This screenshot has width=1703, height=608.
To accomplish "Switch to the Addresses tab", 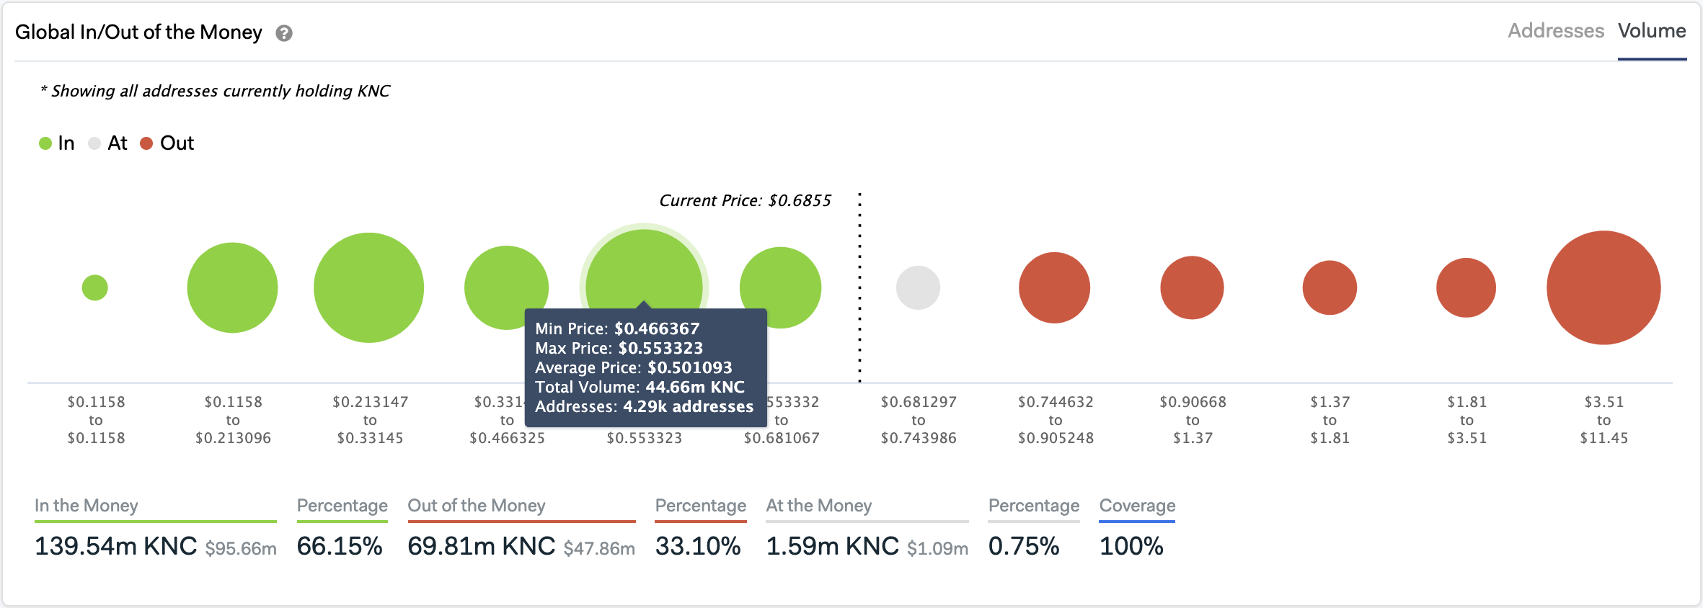I will point(1556,31).
